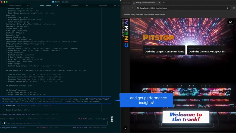Open the Next.js dev tools N badge
The height and width of the screenshot is (133, 236).
coord(125,128)
